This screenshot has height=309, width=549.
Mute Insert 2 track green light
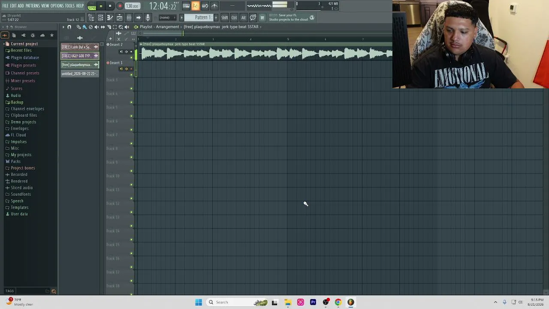(131, 57)
